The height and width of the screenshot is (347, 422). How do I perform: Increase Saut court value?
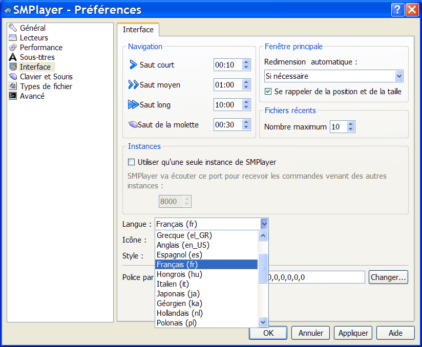[246, 62]
